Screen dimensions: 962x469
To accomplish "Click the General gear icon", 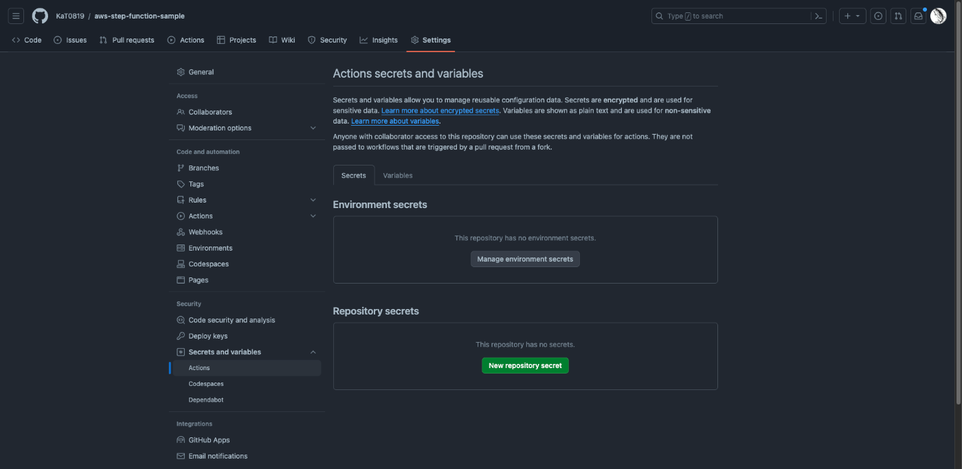I will click(x=181, y=72).
